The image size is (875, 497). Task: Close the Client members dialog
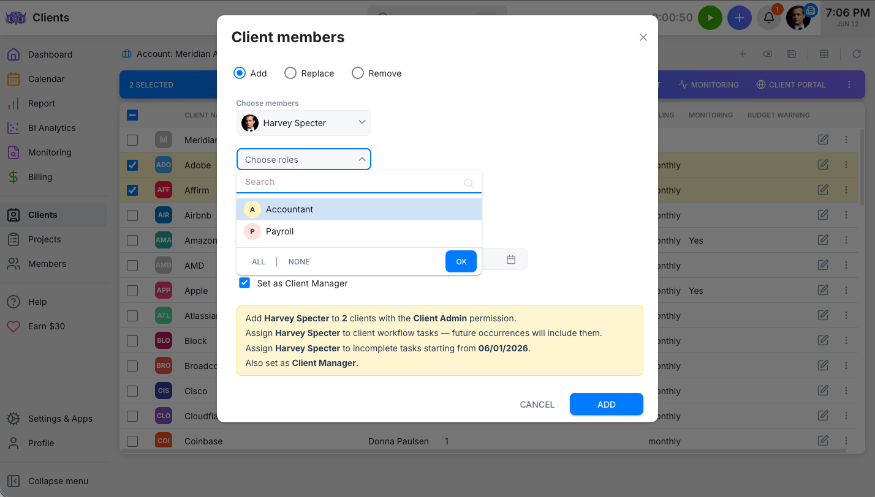point(643,37)
